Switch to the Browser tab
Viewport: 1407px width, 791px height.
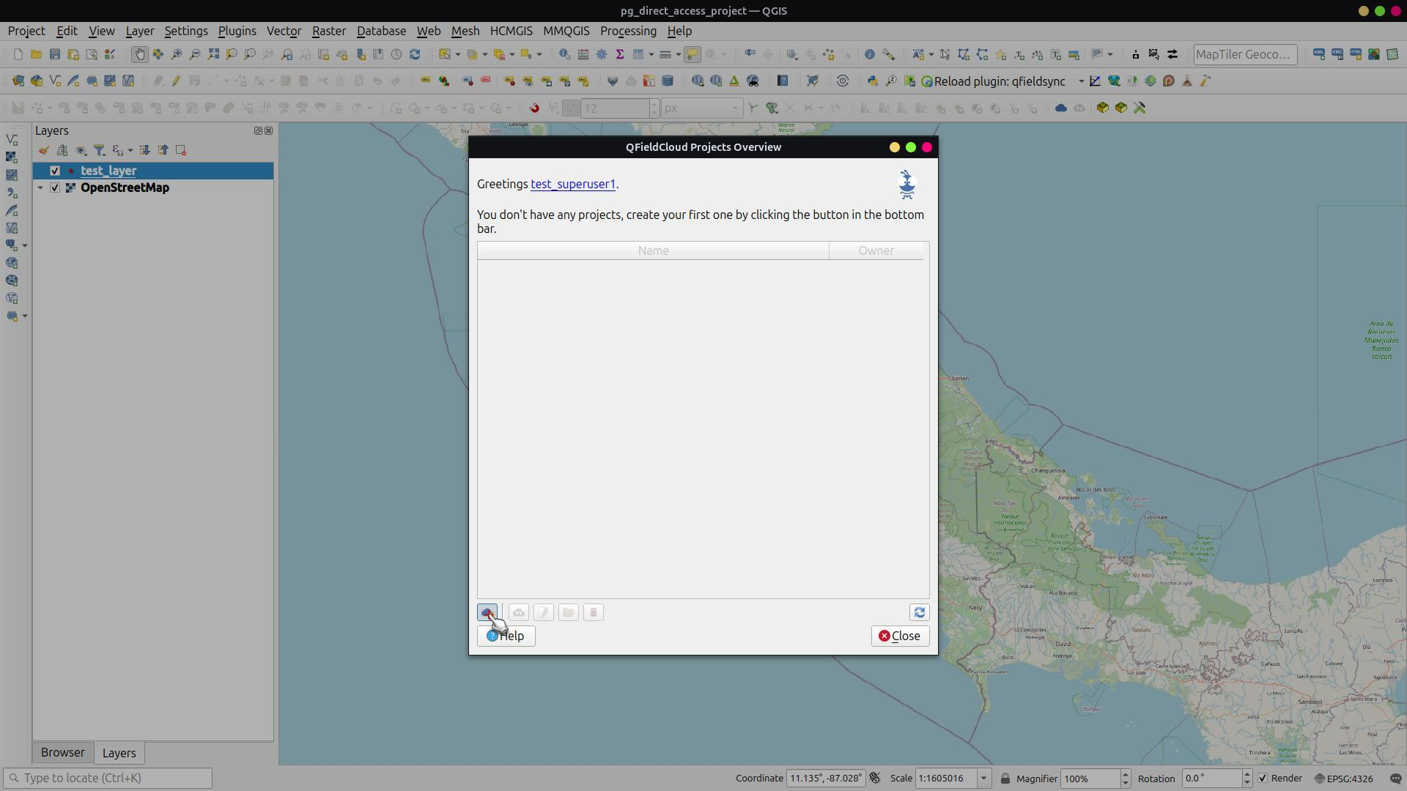point(62,753)
